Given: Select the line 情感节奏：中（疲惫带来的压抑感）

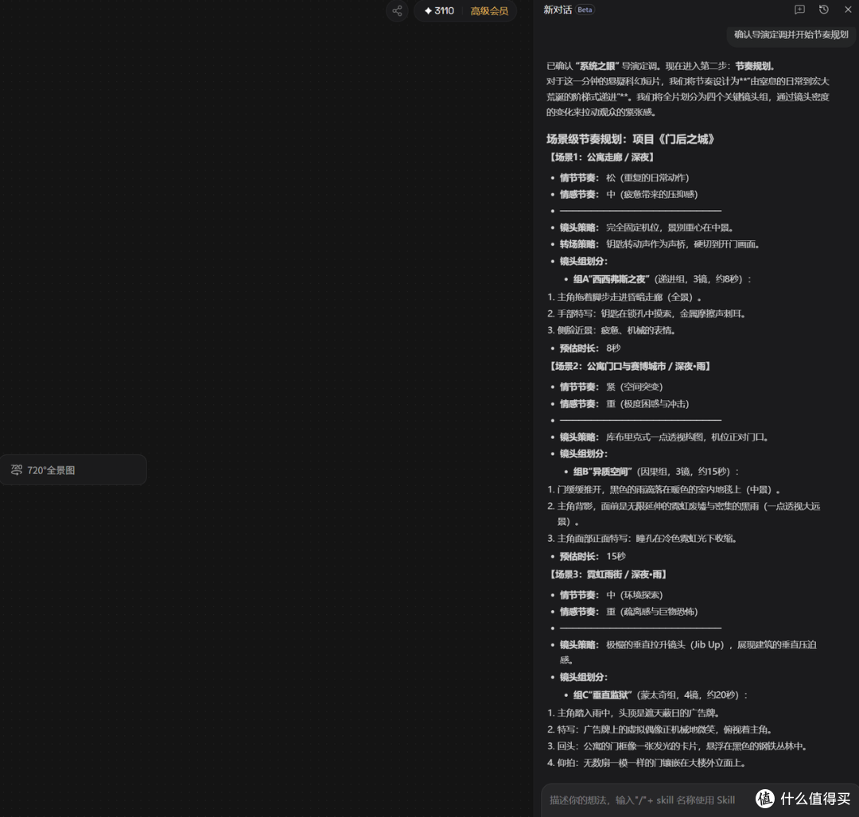Looking at the screenshot, I should pyautogui.click(x=628, y=194).
